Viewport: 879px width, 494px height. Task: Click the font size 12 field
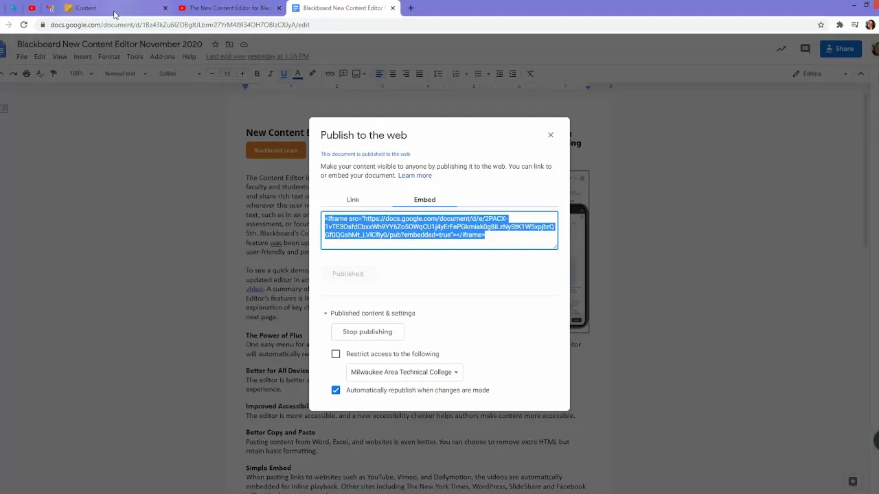coord(227,73)
